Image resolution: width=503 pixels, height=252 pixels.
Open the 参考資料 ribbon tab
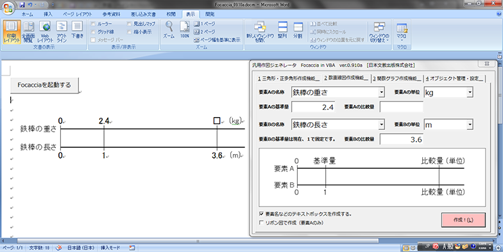coord(112,14)
